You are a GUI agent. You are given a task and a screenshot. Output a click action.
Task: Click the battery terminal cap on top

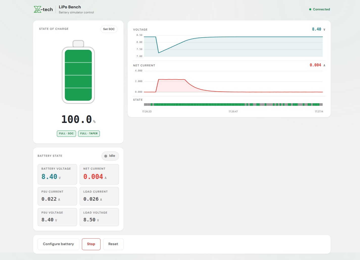point(78,43)
